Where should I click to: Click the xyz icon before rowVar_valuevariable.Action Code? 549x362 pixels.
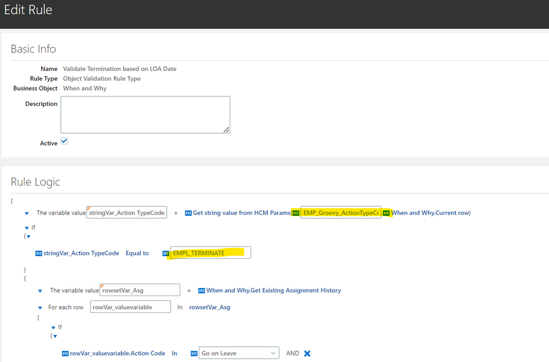click(x=65, y=353)
